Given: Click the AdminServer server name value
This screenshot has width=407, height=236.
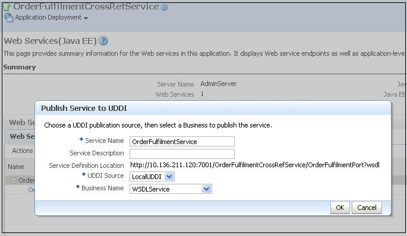Looking at the screenshot, I should [218, 84].
